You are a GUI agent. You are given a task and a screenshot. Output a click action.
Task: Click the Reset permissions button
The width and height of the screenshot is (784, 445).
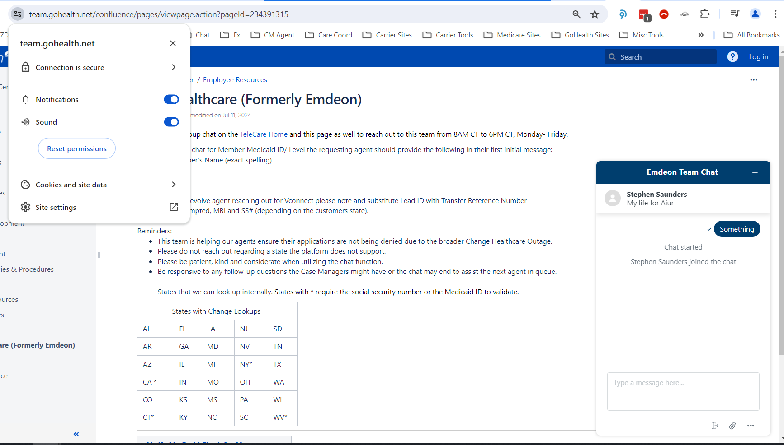77,148
